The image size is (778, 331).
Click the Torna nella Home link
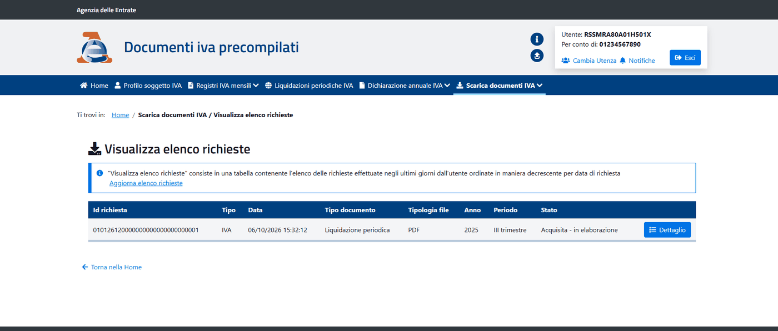click(x=116, y=267)
